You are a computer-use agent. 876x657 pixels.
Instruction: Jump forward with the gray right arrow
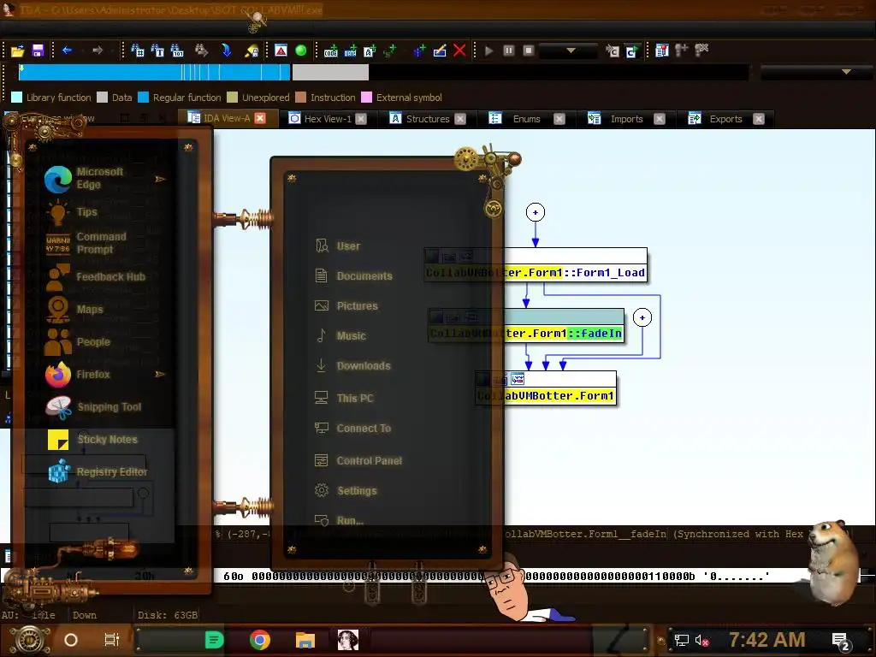point(98,50)
